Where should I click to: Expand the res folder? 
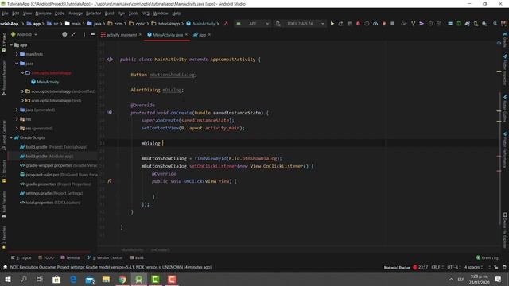17,119
